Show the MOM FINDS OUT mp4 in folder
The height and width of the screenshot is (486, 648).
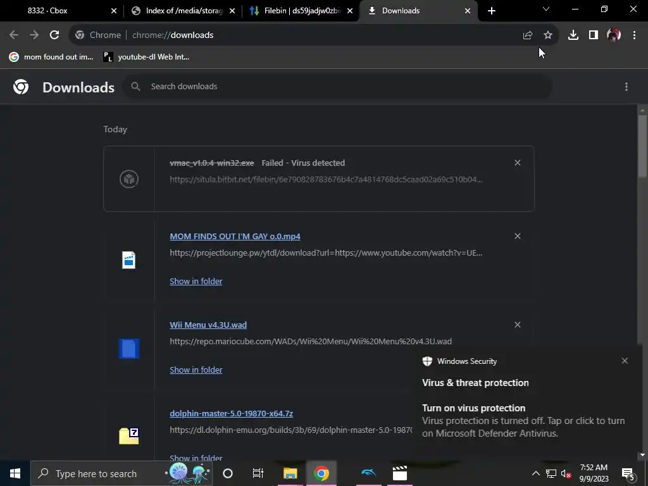point(196,281)
